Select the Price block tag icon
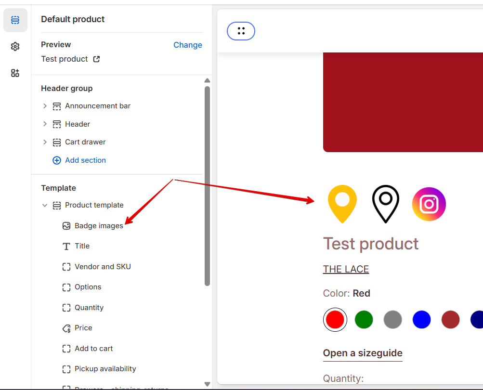Image resolution: width=483 pixels, height=390 pixels. pos(66,328)
